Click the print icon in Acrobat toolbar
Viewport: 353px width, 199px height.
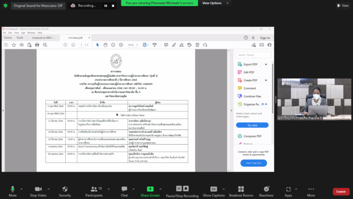[x=37, y=45]
